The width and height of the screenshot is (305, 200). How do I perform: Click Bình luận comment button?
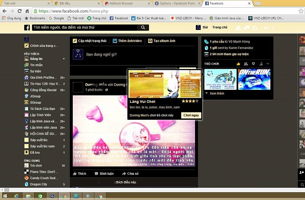click(x=104, y=174)
